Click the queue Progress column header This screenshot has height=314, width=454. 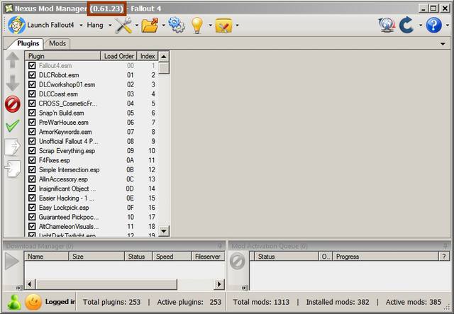[x=385, y=257]
